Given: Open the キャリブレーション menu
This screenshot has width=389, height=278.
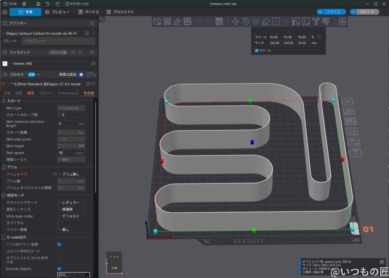Looking at the screenshot, I should (x=77, y=4).
